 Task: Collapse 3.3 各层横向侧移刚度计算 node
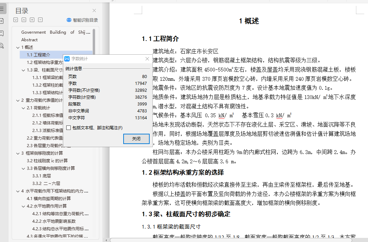(23, 168)
